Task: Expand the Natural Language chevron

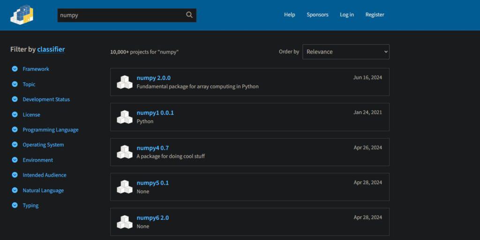Action: (15, 190)
